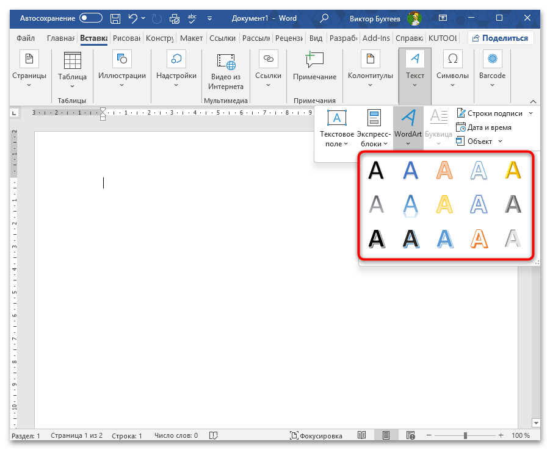Open the Barcode tool in the ribbon
The width and height of the screenshot is (550, 450).
tap(492, 67)
